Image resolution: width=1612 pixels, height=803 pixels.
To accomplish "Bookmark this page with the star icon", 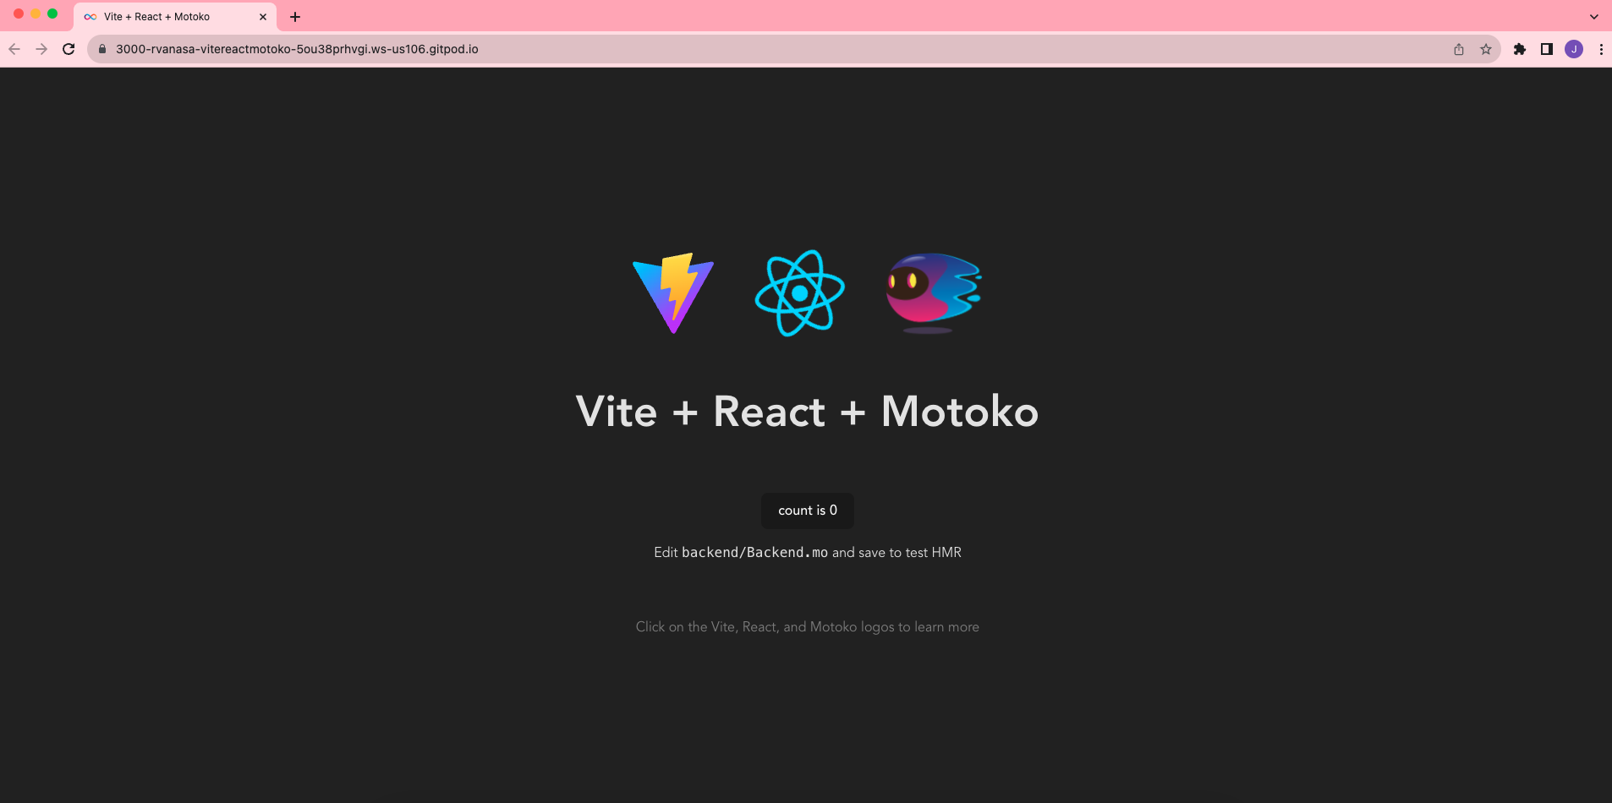I will pyautogui.click(x=1486, y=49).
